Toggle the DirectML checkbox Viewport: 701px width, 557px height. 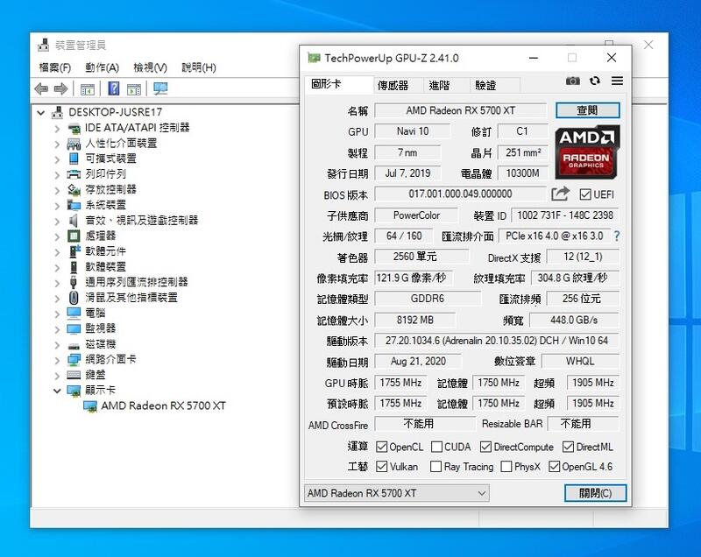[568, 447]
